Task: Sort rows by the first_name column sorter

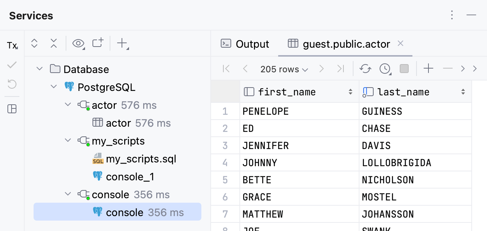Action: [x=350, y=91]
